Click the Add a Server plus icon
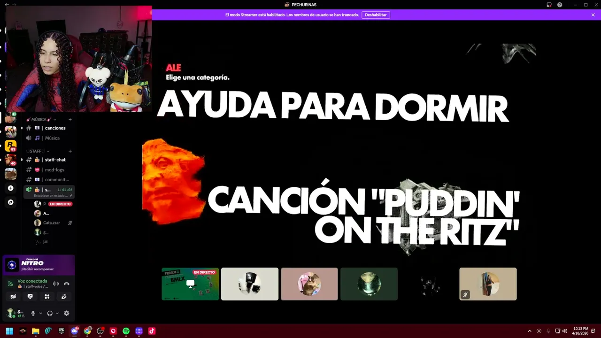The height and width of the screenshot is (338, 601). click(10, 188)
